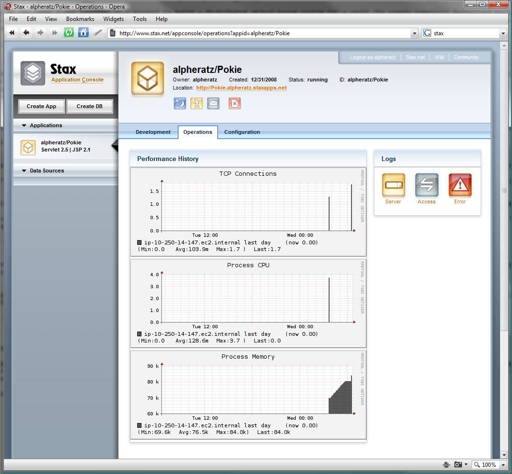Click the wand icon in the toolbar
512x474 pixels.
click(x=98, y=33)
